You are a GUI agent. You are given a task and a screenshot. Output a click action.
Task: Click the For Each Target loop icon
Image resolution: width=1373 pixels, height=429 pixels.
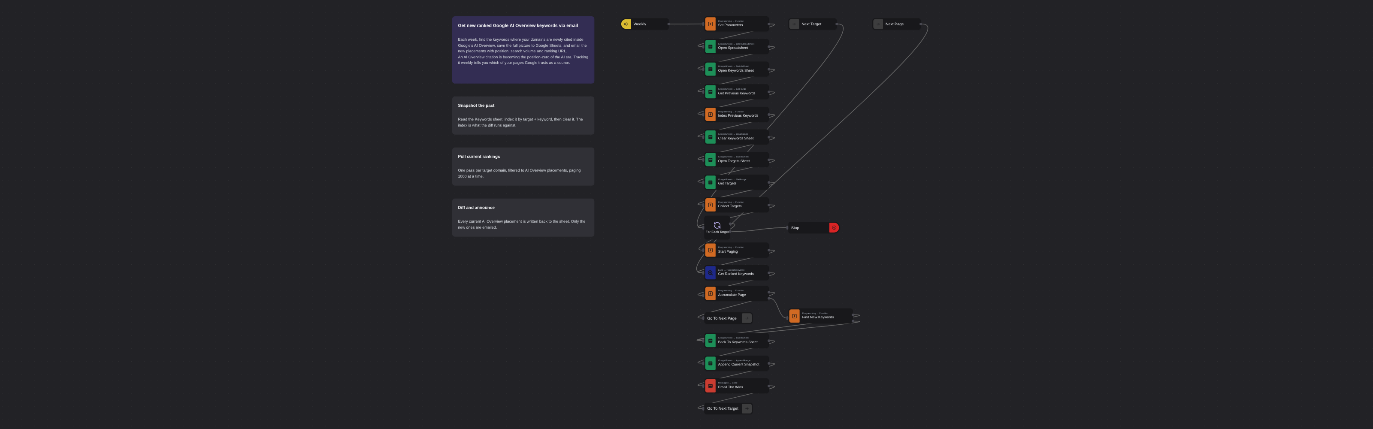[717, 225]
